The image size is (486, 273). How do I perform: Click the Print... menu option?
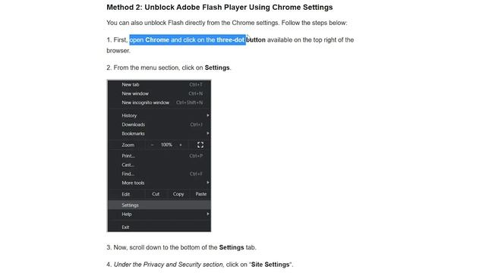(x=159, y=155)
